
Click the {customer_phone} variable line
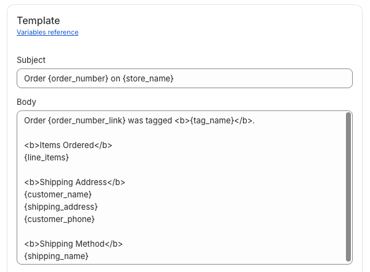tap(59, 219)
